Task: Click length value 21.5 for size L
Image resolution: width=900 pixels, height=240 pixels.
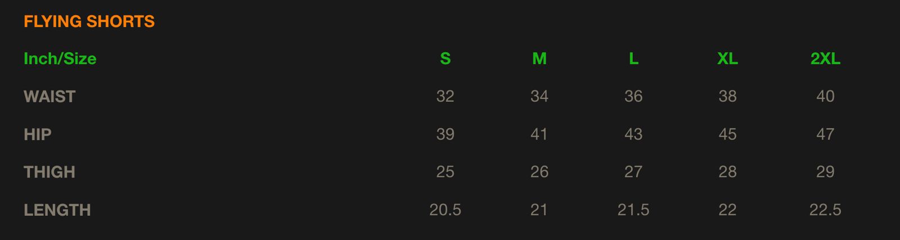Action: point(633,210)
